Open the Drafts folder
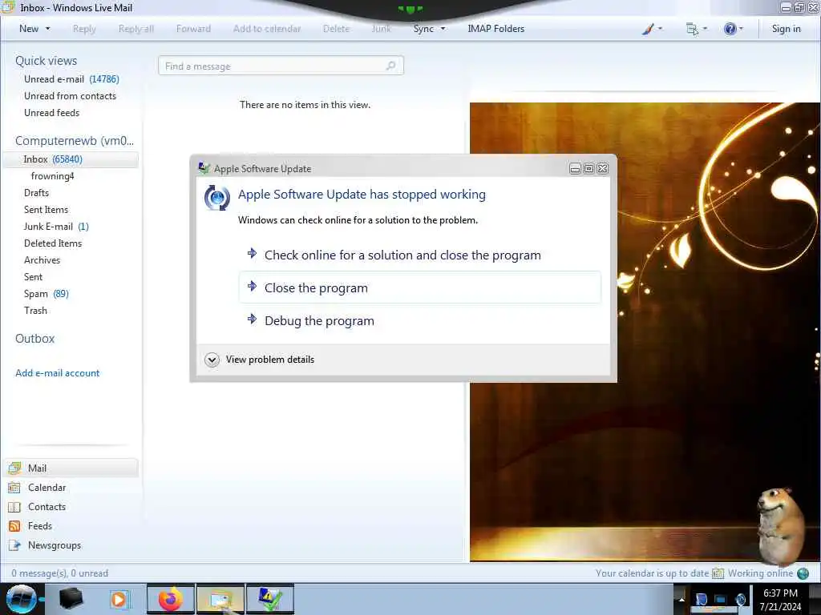The width and height of the screenshot is (821, 615). [36, 192]
